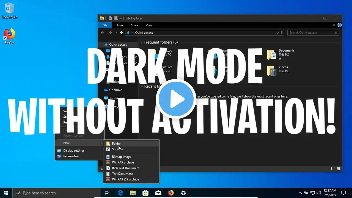The image size is (352, 198).
Task: Open the volume speaker tray icon
Action: point(319,193)
